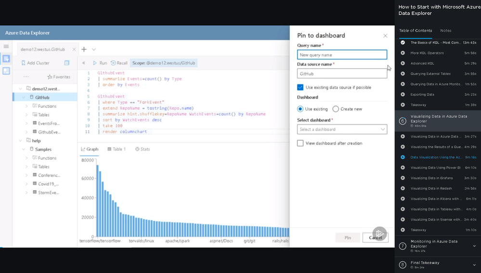Click the Recall button
The image size is (481, 273).
tap(119, 63)
